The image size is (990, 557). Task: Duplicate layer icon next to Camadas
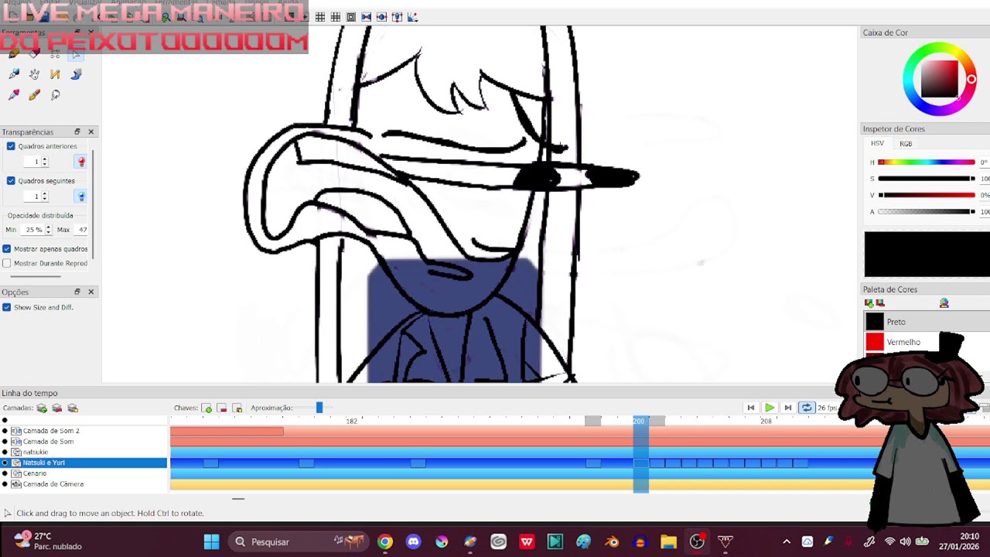coord(73,408)
